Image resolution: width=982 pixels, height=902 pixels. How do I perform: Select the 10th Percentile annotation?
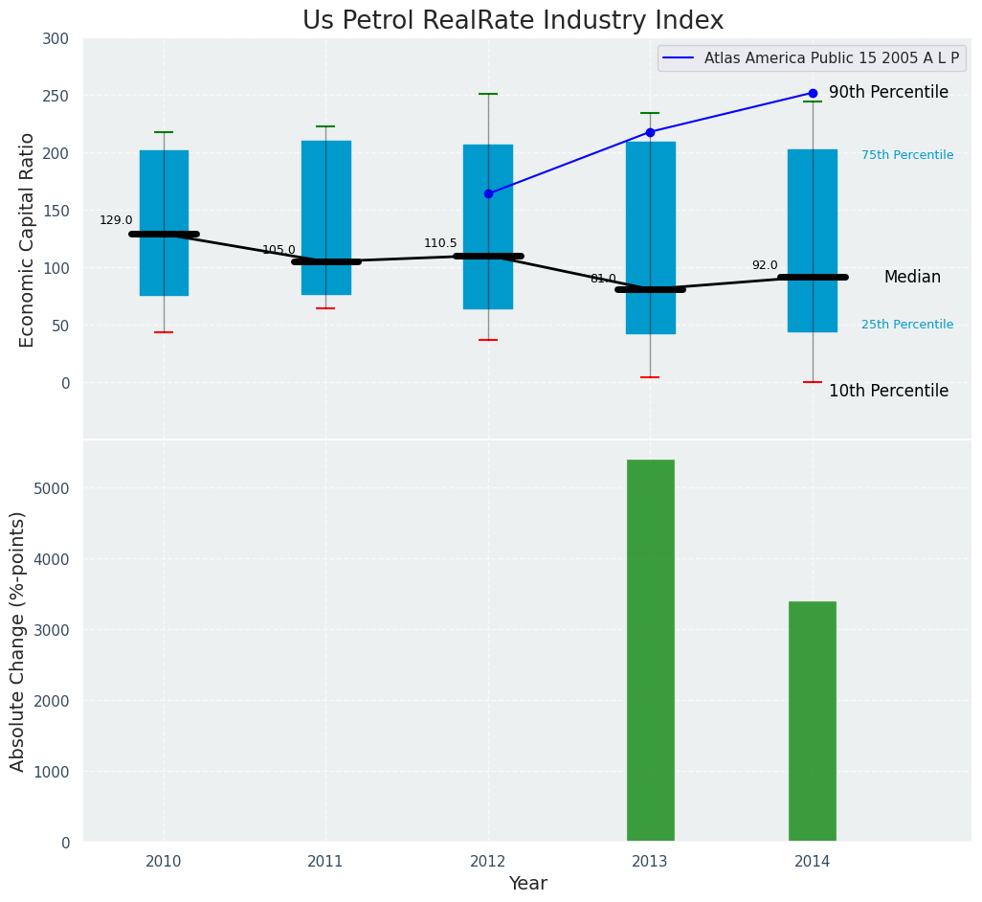click(x=888, y=391)
